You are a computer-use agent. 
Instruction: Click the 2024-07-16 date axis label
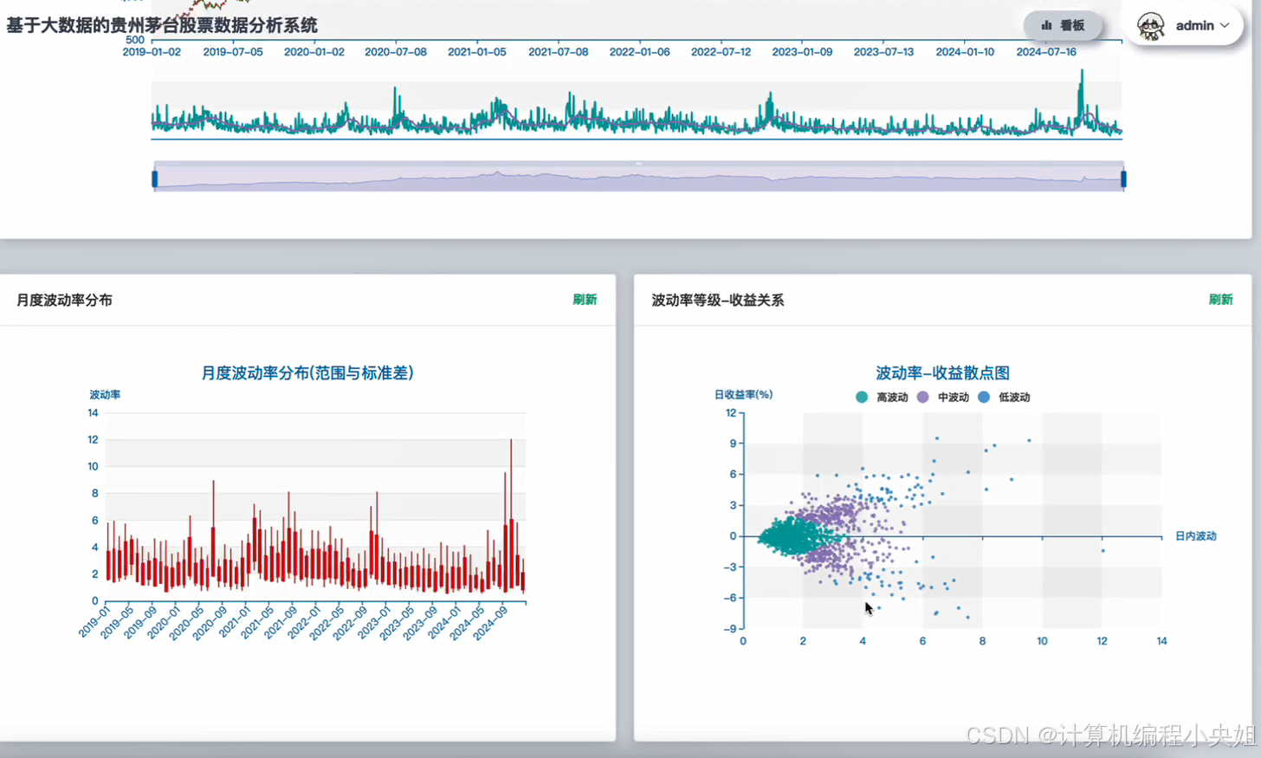[1046, 52]
